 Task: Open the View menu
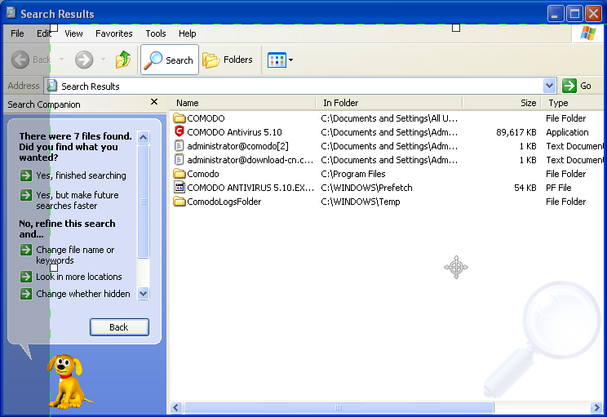click(73, 33)
